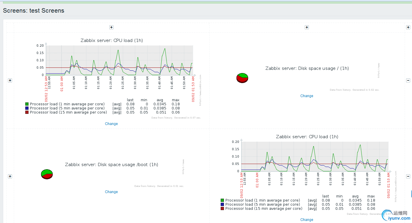The image size is (412, 223).
Task: Click the plus icon above the Disk space usage / column
Action: pos(307,27)
